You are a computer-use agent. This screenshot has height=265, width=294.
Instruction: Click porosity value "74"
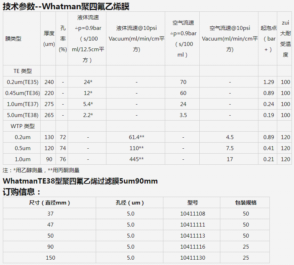pos(63,148)
